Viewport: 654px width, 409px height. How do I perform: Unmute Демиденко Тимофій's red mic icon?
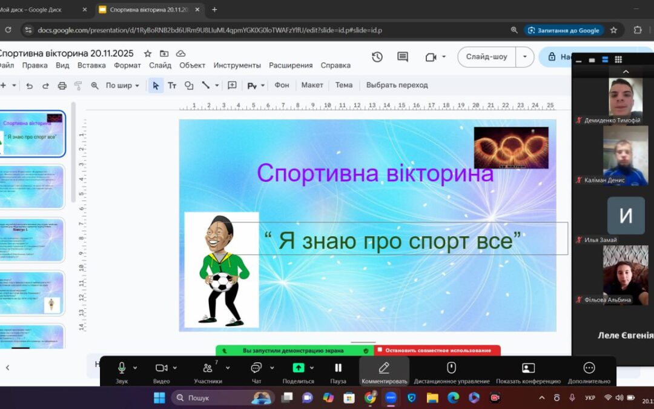click(x=580, y=119)
